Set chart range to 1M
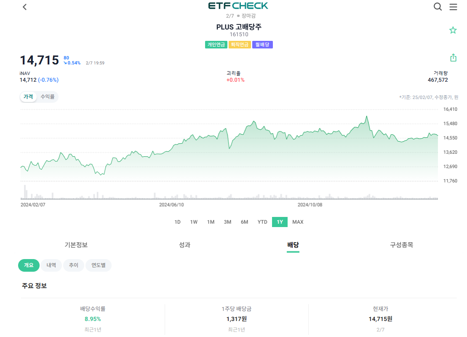This screenshot has width=467, height=337. pyautogui.click(x=211, y=222)
